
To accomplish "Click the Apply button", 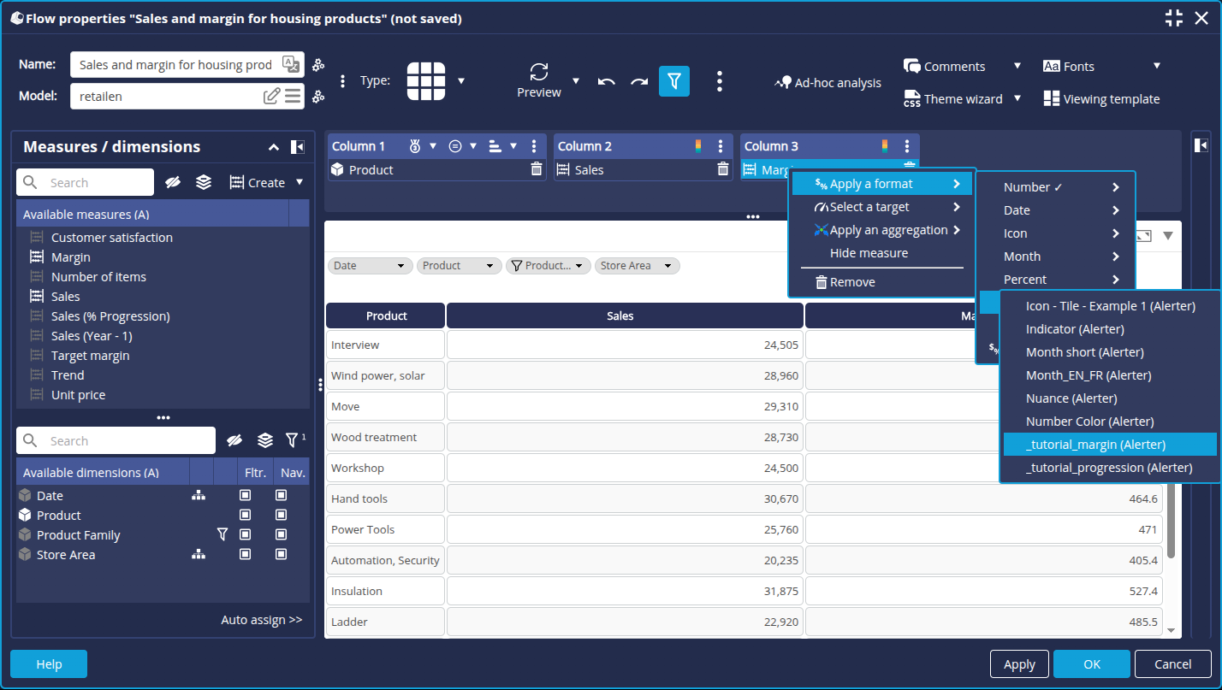I will click(1019, 664).
